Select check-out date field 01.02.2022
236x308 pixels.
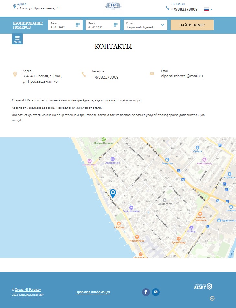[x=103, y=25]
